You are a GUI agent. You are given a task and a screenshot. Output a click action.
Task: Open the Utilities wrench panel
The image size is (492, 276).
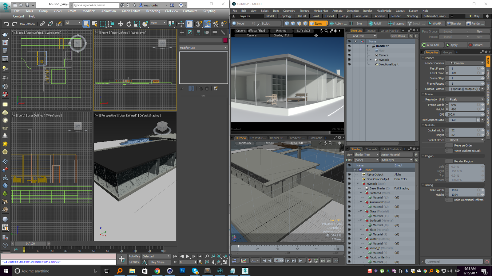point(223,32)
